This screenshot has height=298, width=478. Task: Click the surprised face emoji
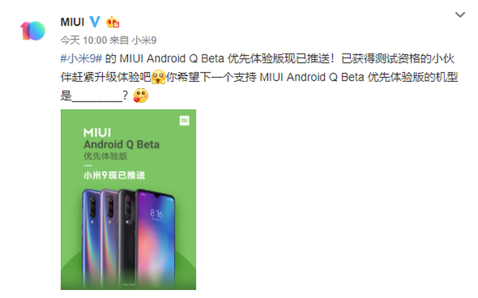(158, 77)
